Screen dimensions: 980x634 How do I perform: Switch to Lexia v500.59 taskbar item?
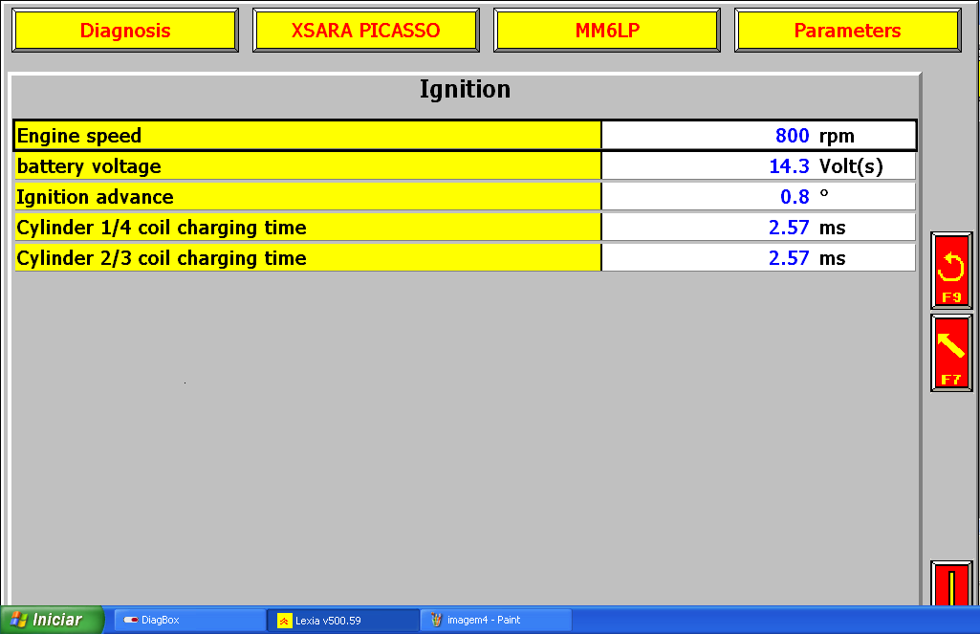pos(342,620)
